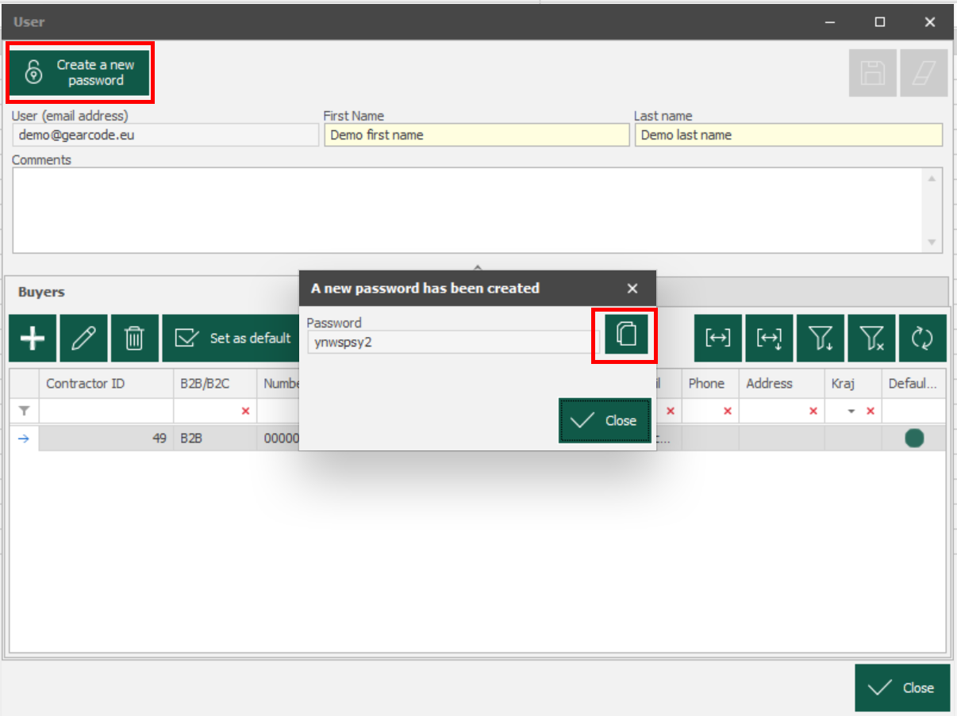Edit selected buyer with pencil icon
957x716 pixels.
tap(83, 339)
